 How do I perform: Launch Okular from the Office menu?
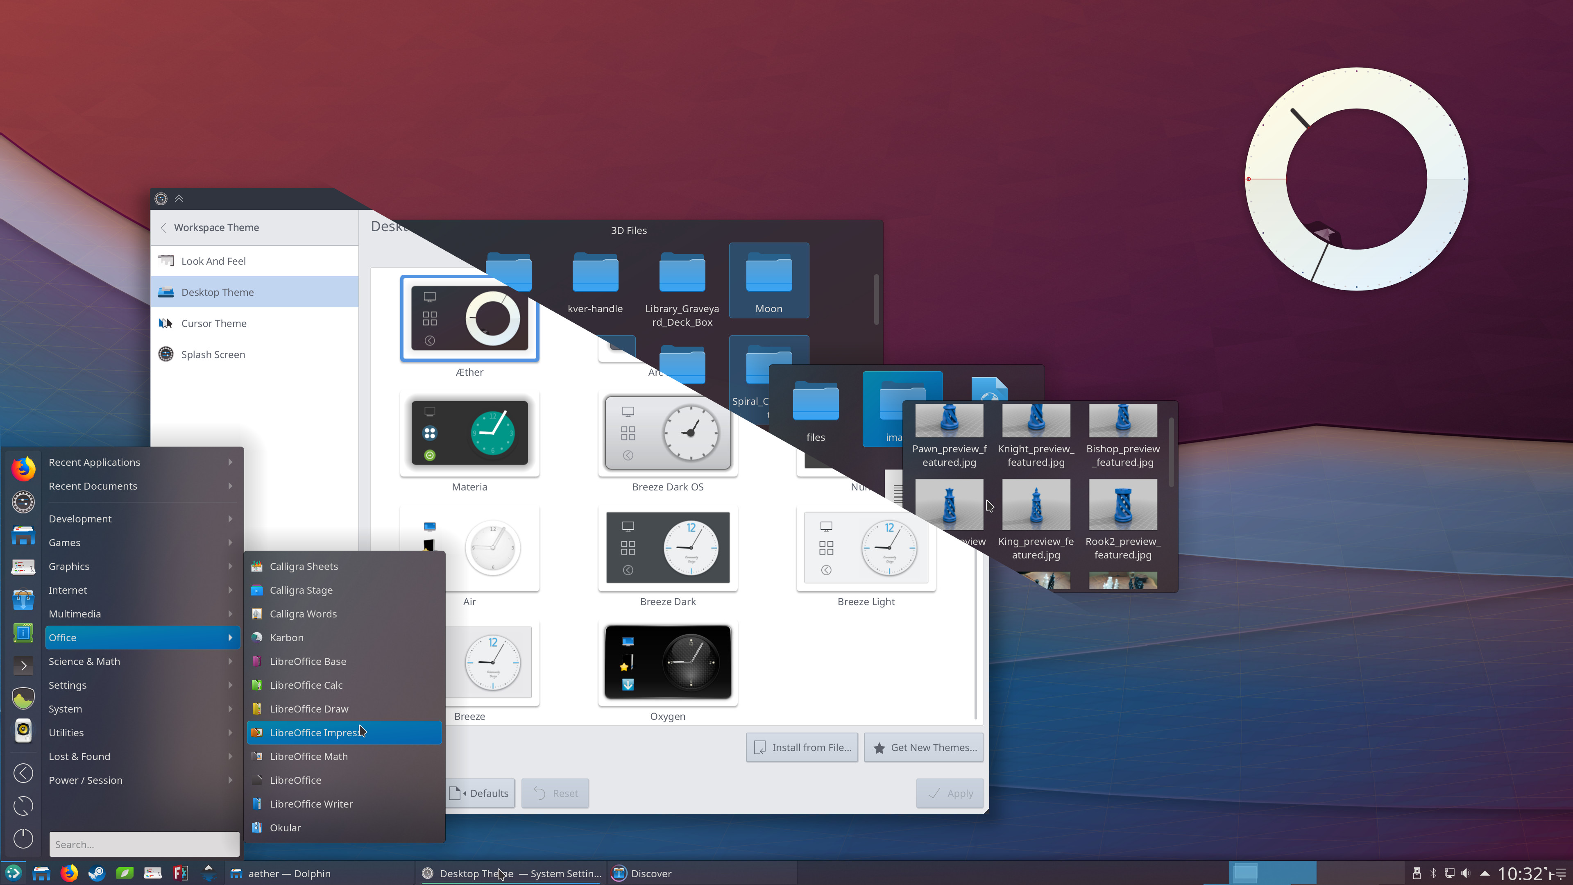[344, 828]
